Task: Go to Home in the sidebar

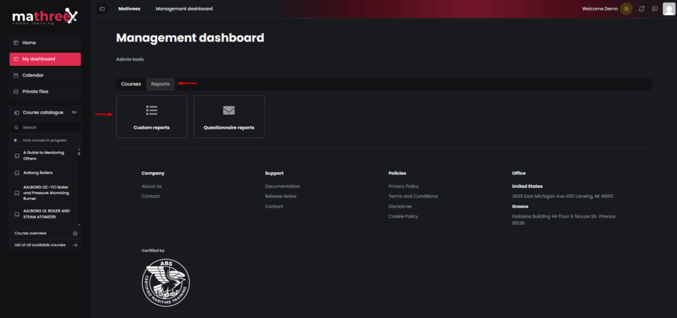Action: (46, 43)
